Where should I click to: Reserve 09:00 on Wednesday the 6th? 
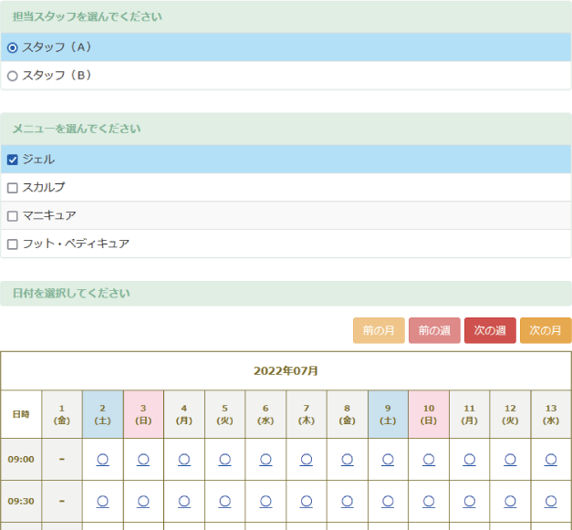(x=265, y=460)
